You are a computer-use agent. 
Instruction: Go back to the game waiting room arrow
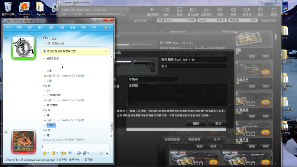tap(152, 10)
